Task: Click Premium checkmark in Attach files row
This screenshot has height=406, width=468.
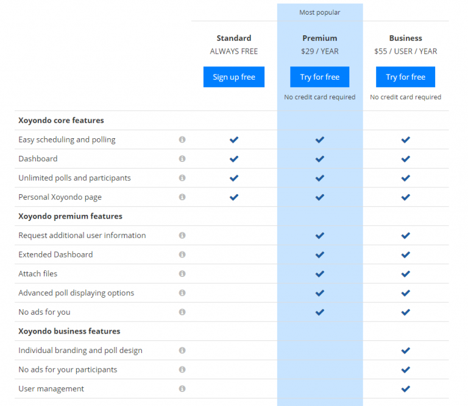Action: click(319, 274)
